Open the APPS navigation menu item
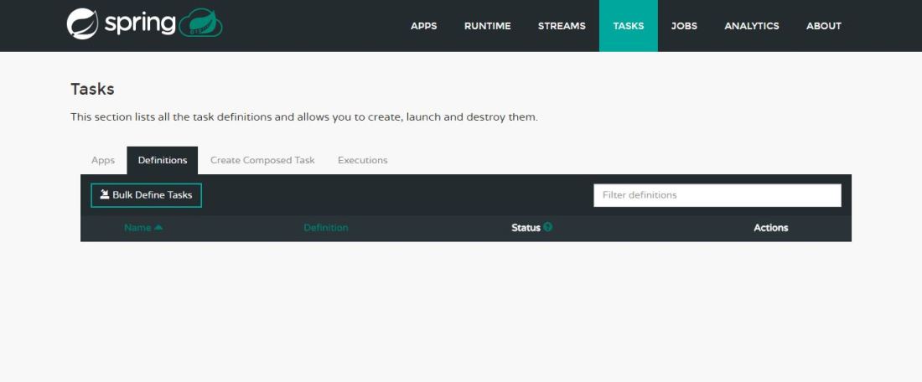The width and height of the screenshot is (922, 382). [x=423, y=26]
